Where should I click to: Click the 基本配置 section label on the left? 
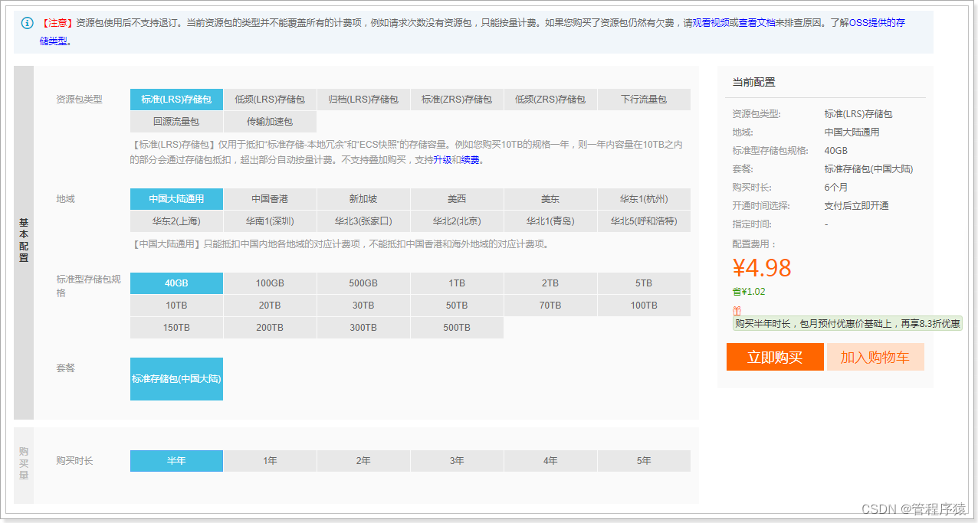pyautogui.click(x=23, y=238)
